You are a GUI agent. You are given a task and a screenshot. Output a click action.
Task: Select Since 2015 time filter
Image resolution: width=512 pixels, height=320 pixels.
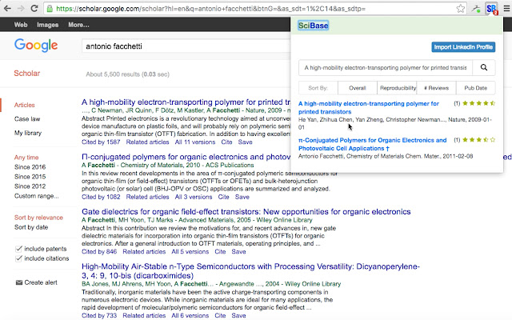(31, 175)
